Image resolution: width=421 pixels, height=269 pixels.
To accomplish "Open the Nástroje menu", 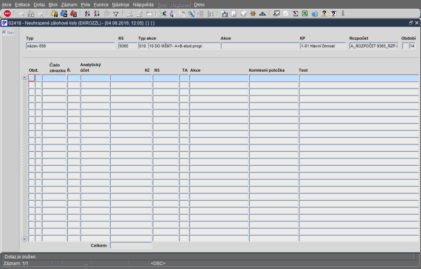I will pos(120,5).
